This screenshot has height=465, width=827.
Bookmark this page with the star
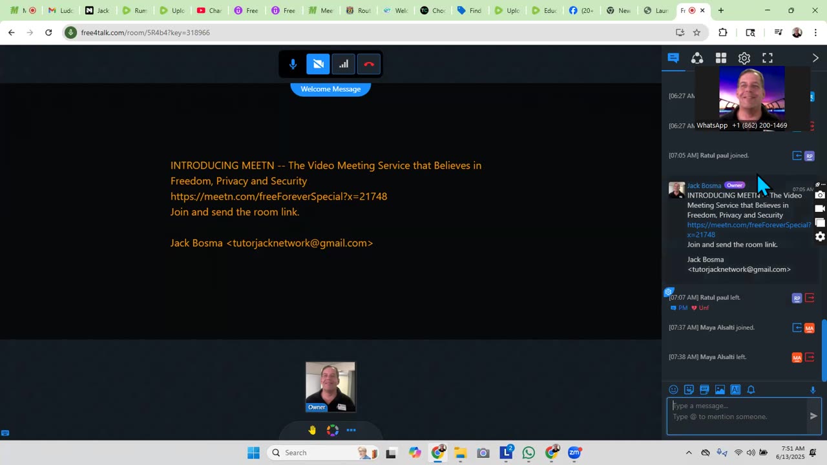coord(696,32)
